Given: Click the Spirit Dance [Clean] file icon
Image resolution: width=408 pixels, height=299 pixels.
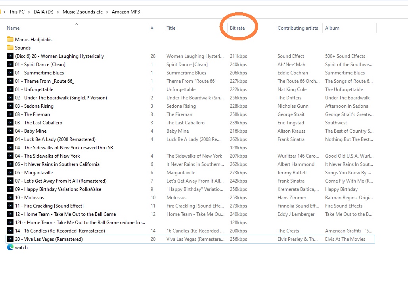Looking at the screenshot, I should (10, 64).
